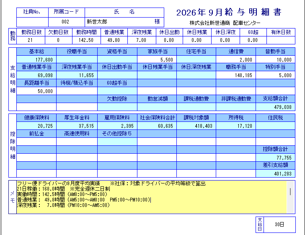
Task: Click the 勤怠減額 header cell
Action: click(x=157, y=99)
